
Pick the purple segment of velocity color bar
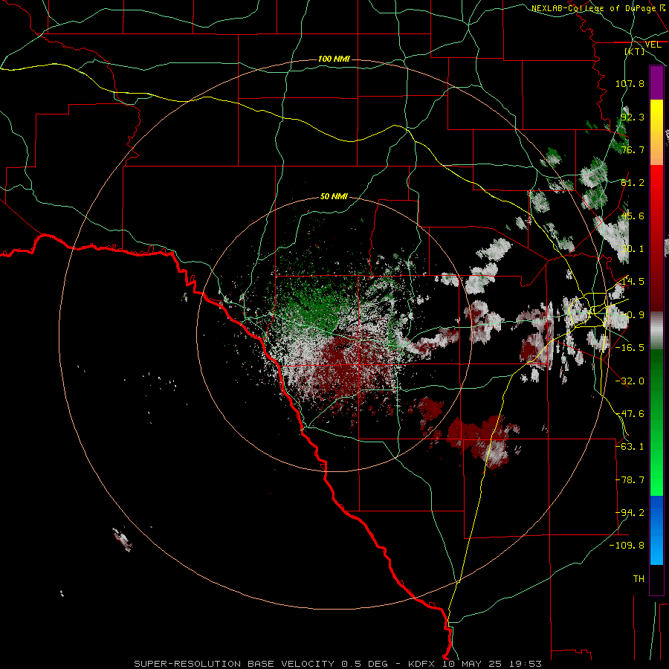coord(656,83)
